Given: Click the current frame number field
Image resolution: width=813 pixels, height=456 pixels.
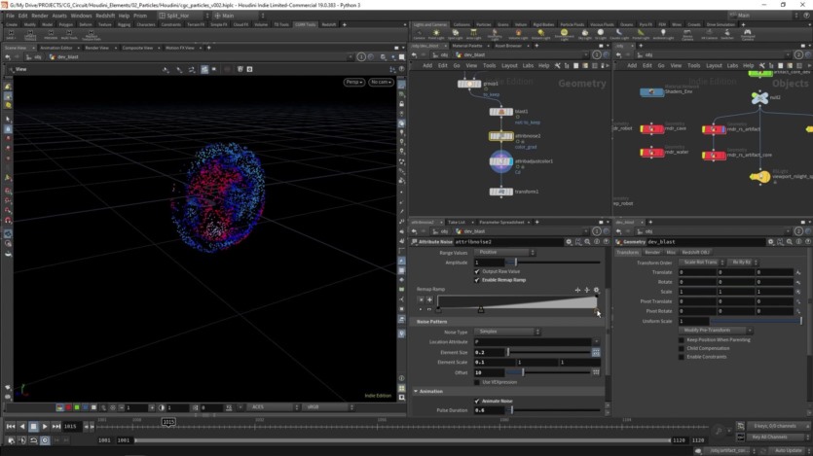Looking at the screenshot, I should pyautogui.click(x=72, y=427).
